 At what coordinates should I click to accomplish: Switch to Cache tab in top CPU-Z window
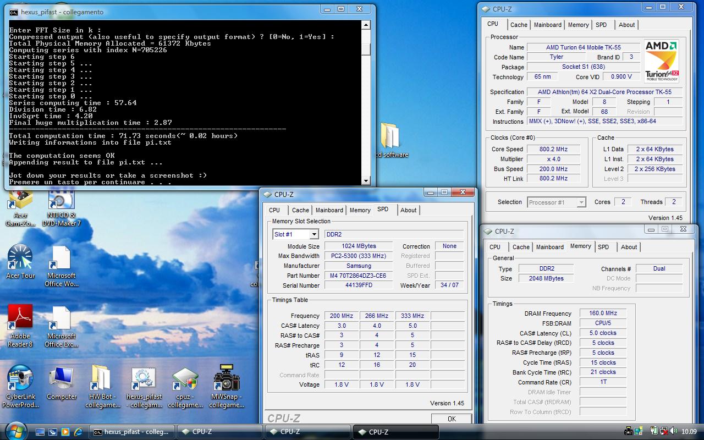click(519, 25)
